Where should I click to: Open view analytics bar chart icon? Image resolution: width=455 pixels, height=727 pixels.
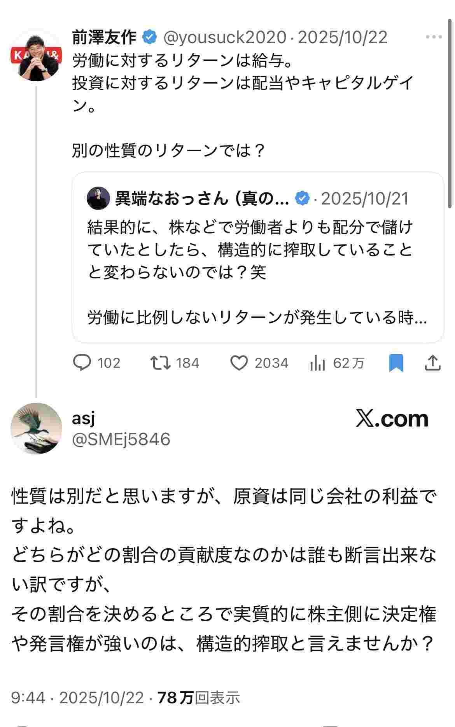[318, 363]
